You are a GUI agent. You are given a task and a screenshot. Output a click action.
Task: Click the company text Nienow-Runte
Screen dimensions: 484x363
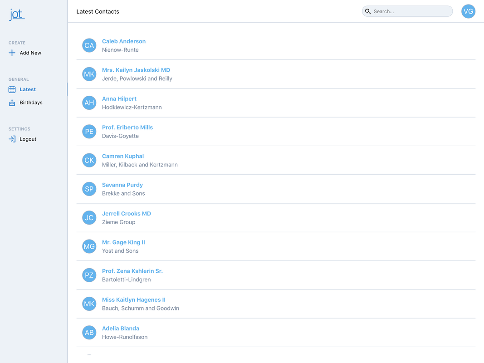point(120,50)
